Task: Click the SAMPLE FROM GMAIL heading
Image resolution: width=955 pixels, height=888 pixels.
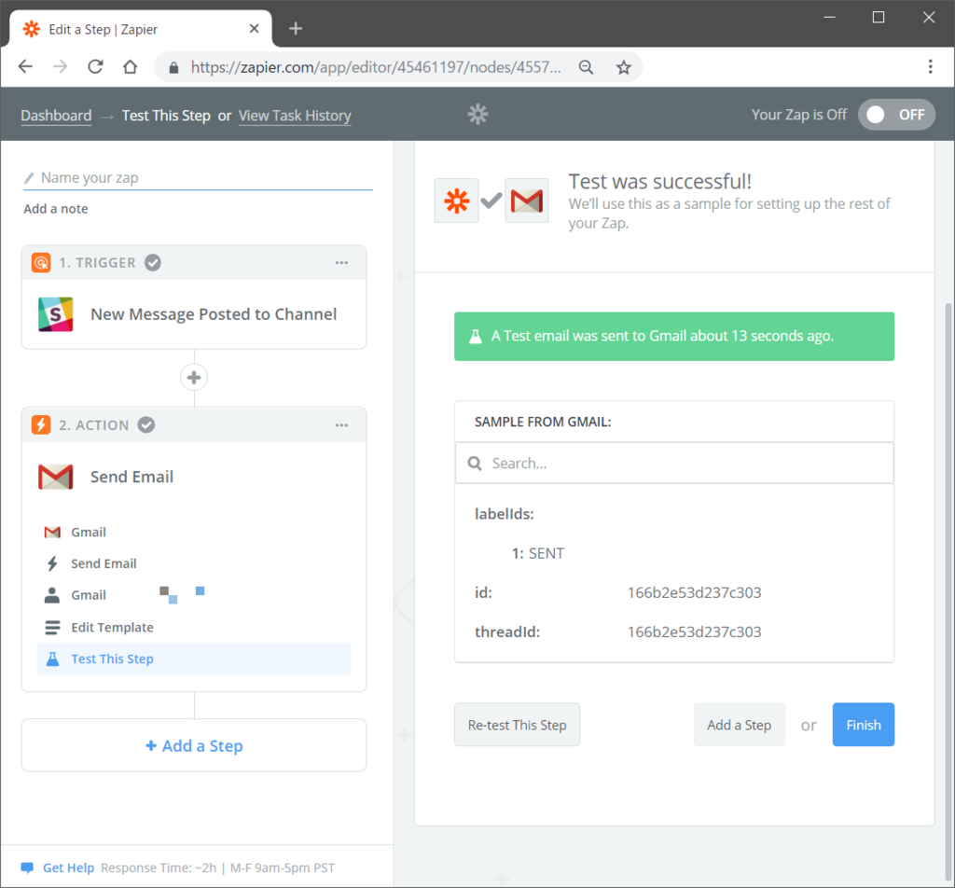Action: pos(543,422)
